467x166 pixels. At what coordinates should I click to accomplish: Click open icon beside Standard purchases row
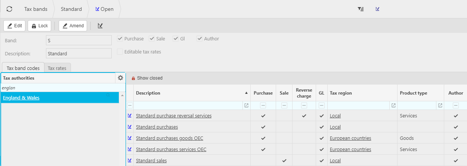(130, 127)
